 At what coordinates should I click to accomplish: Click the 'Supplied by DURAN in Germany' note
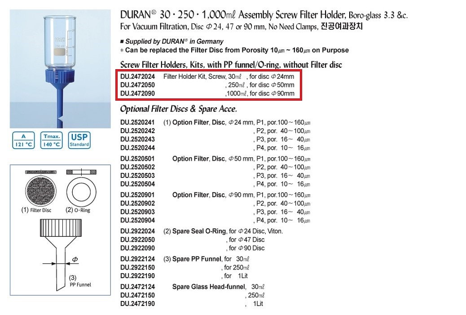172,41
